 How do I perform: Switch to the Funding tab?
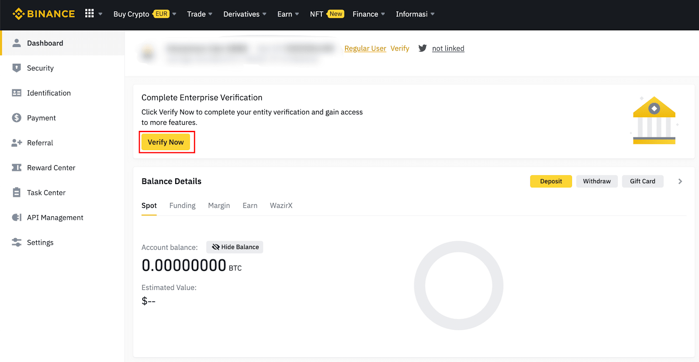tap(182, 205)
